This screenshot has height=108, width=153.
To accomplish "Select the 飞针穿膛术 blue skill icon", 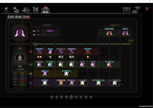I will click(50, 65).
